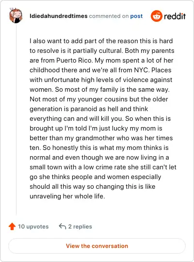Screen dimensions: 194x262
Task: Click the "reddit" wordmark text
Action: click(175, 16)
